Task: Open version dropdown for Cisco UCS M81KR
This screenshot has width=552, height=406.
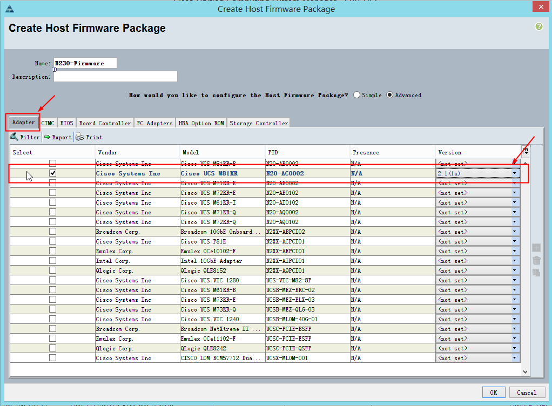Action: 514,173
